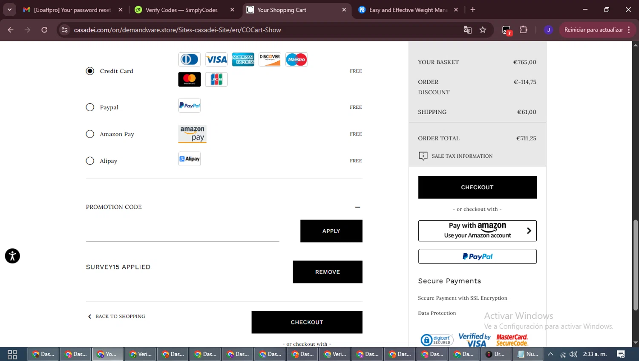Switch to Easy and Effective Weight tab
The height and width of the screenshot is (361, 639).
[408, 10]
